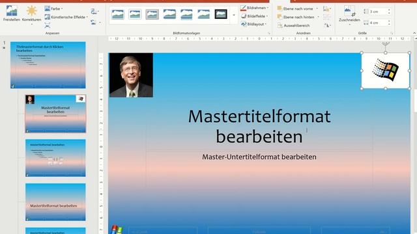Image resolution: width=417 pixels, height=234 pixels.
Task: Open the Farbe picture color menu
Action: pos(53,8)
